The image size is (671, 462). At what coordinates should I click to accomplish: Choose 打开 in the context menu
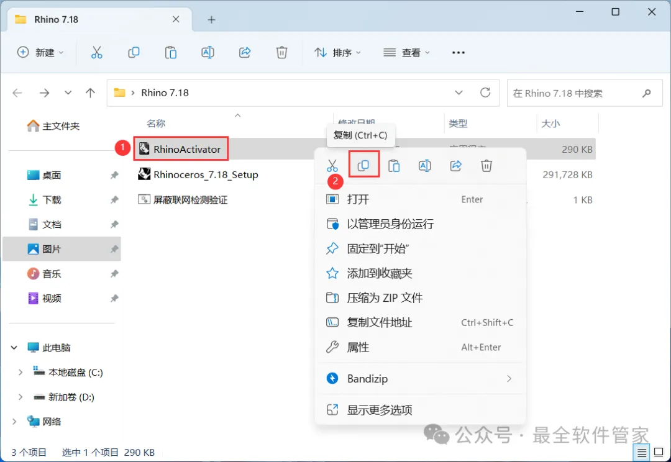click(420, 199)
